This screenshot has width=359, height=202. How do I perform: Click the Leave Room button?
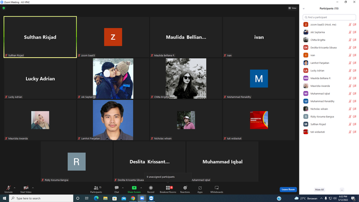tap(288, 190)
